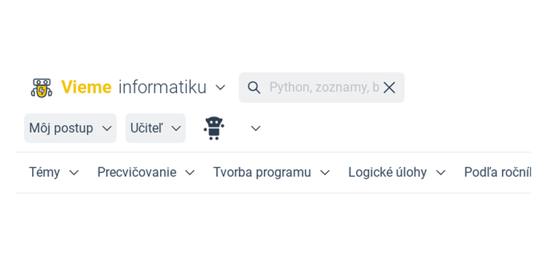Screen dimensions: 547x273
Task: Expand the chevron next to Témy
Action: [74, 173]
